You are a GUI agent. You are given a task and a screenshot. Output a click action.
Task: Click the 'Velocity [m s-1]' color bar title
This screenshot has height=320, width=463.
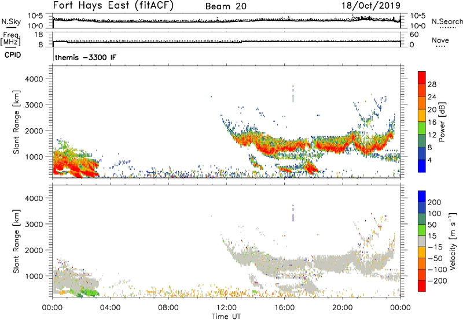(x=453, y=241)
